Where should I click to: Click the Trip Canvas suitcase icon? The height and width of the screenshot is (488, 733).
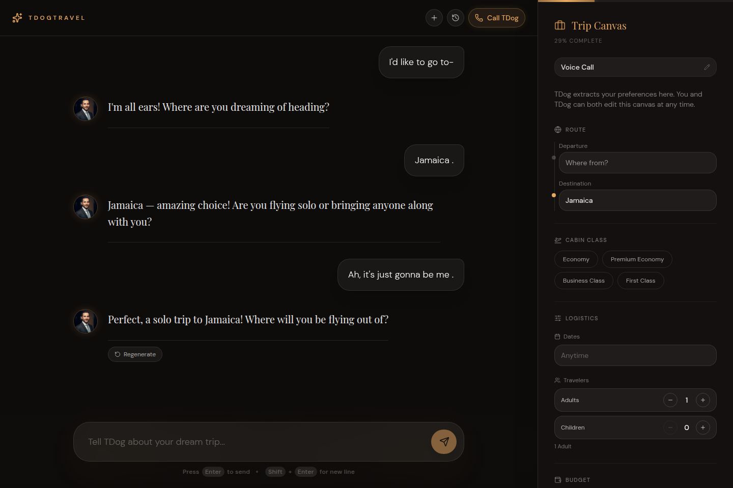560,25
